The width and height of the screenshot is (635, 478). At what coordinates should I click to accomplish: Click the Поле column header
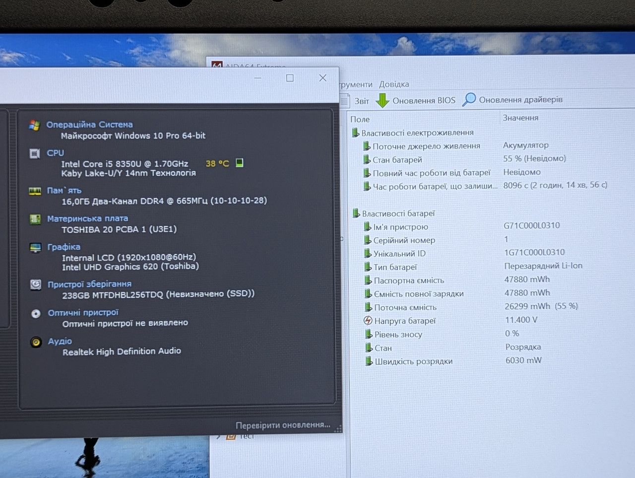tap(360, 119)
